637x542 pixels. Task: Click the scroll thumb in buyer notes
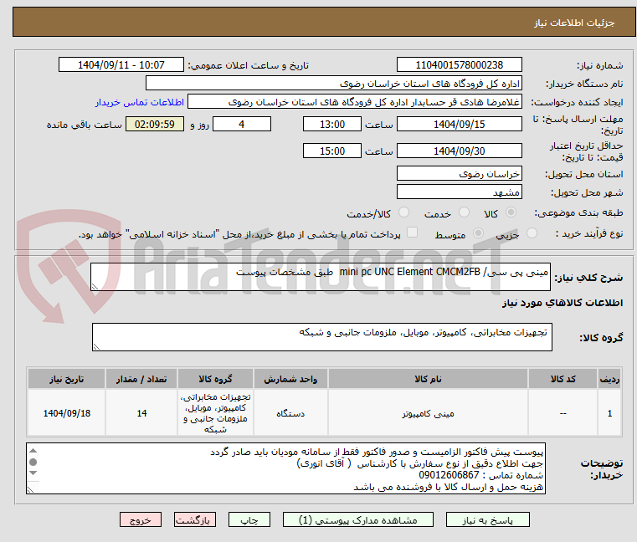tap(33, 462)
